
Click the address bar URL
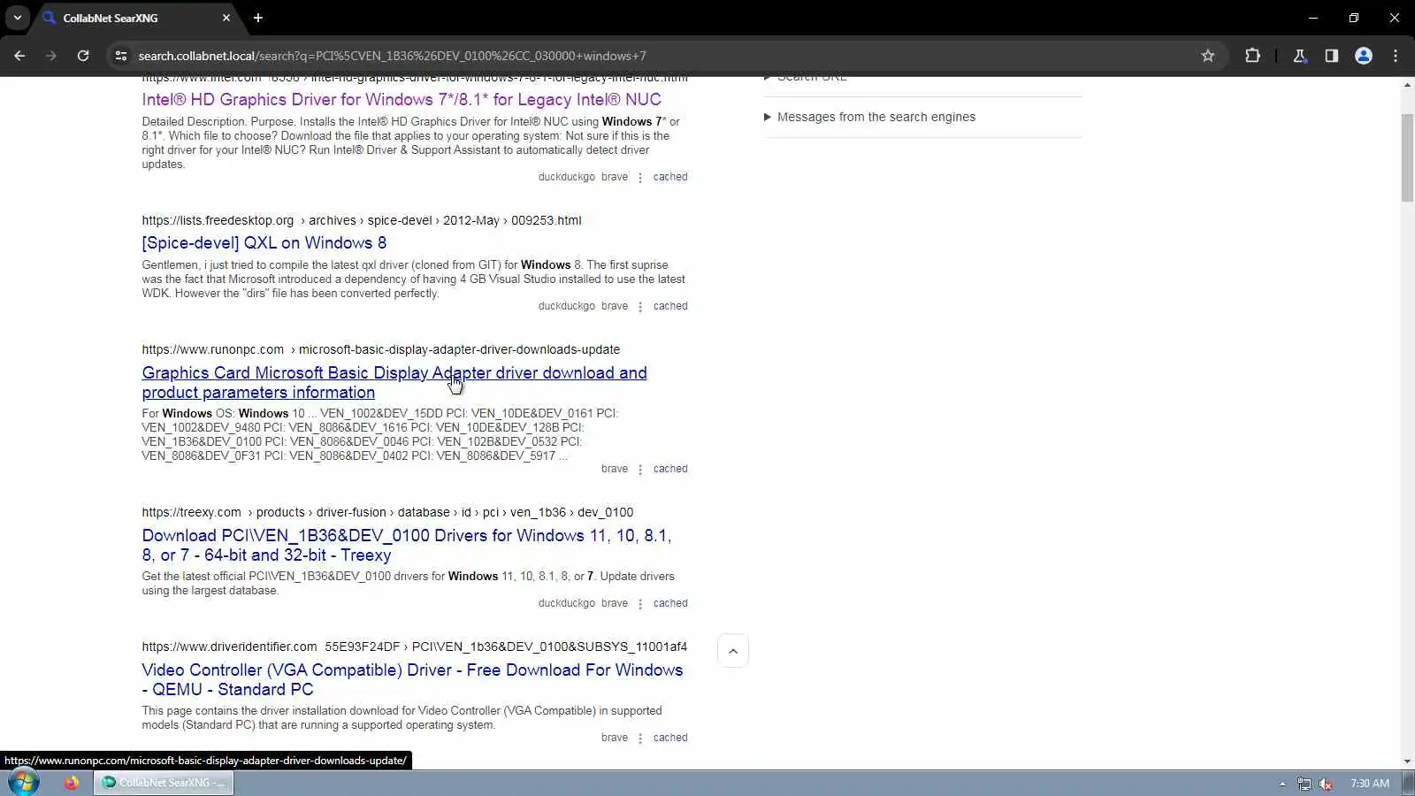(392, 56)
